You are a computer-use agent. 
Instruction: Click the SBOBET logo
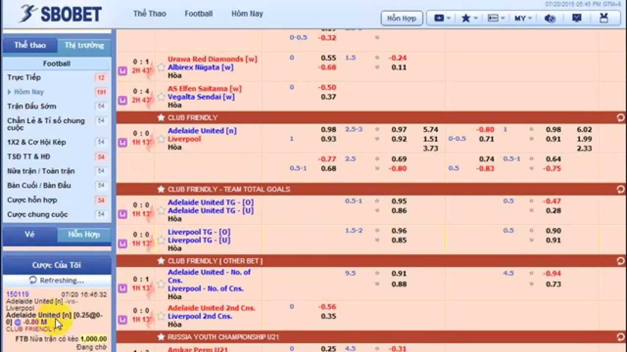click(60, 14)
